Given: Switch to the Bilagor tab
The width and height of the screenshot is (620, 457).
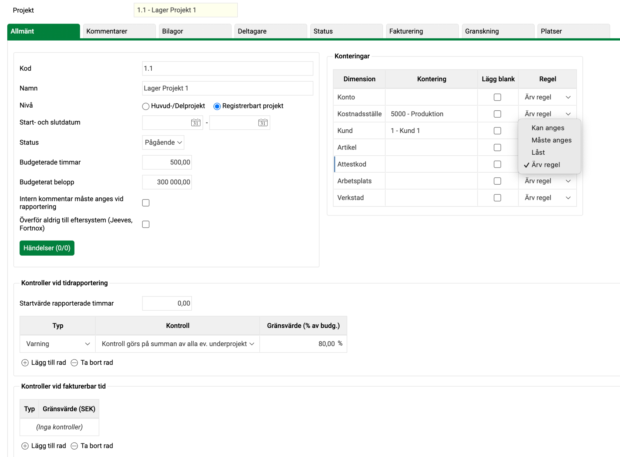Looking at the screenshot, I should click(195, 31).
